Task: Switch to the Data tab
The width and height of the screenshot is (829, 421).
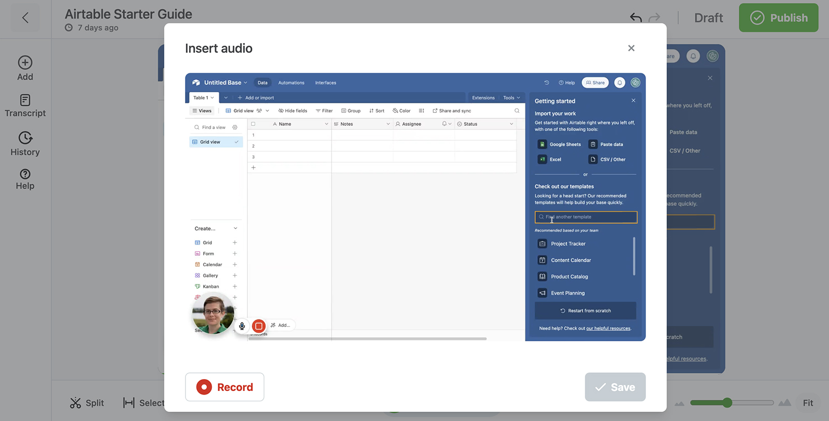Action: 263,83
